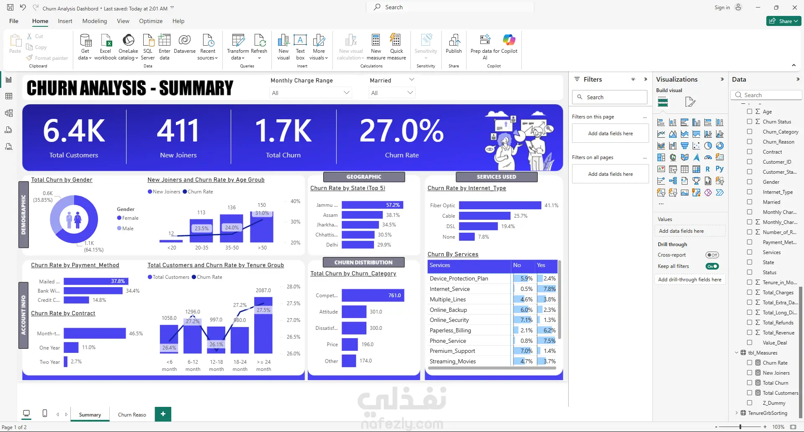Insert a Text box
The image size is (804, 432).
300,47
